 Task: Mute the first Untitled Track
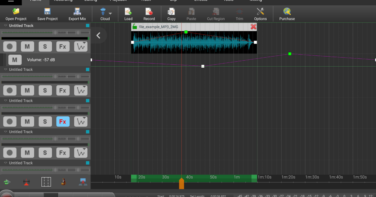(27, 46)
